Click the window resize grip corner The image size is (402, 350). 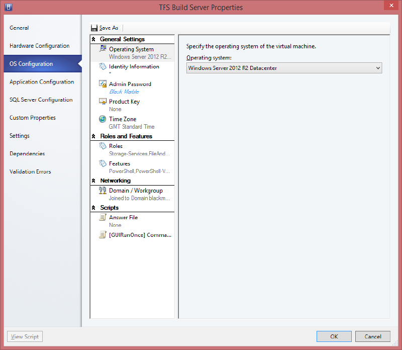tap(395, 343)
